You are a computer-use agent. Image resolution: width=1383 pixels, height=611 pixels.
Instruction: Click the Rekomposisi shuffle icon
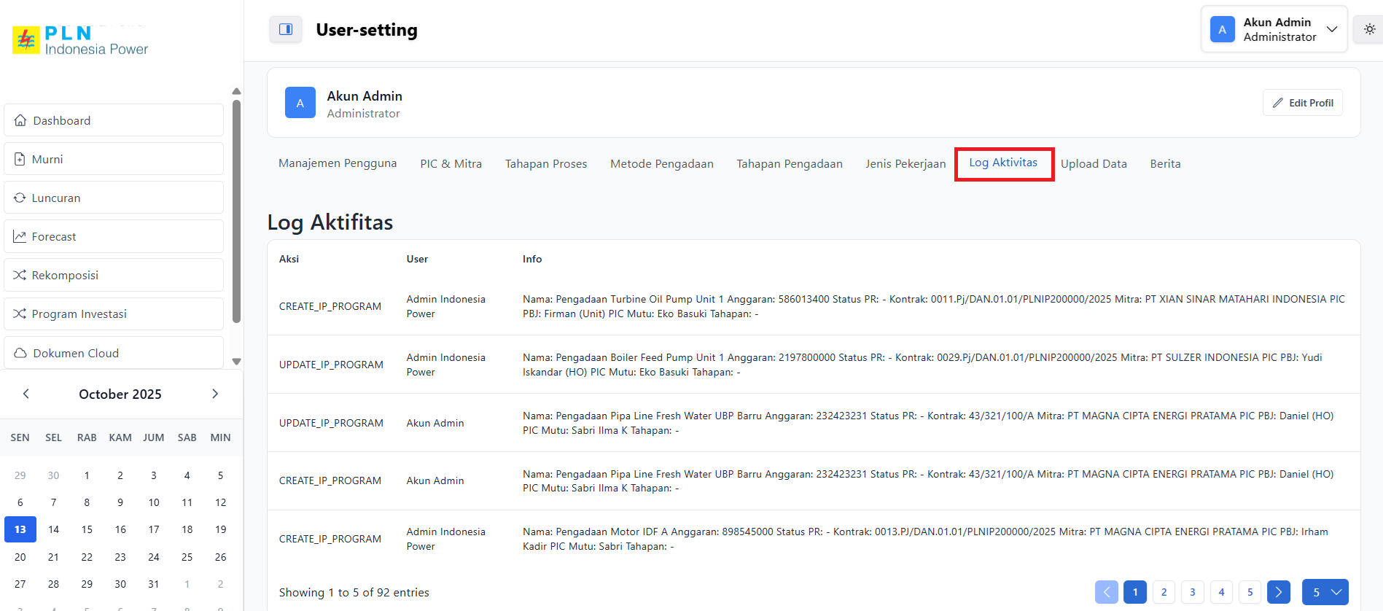click(x=20, y=275)
